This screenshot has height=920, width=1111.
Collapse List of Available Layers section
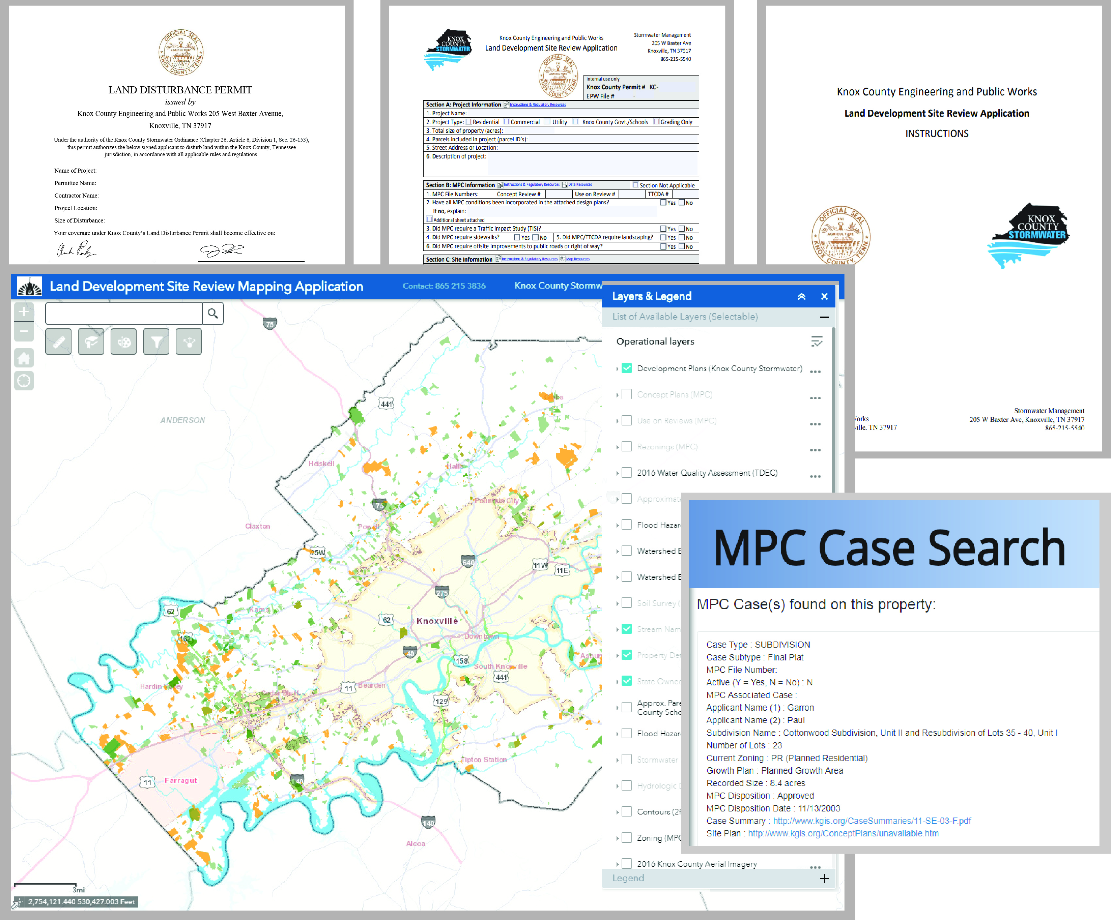[x=824, y=317]
